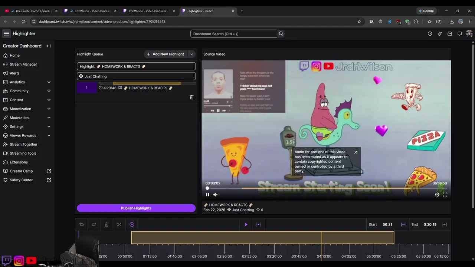Open Chrome extensions puzzle icon
The height and width of the screenshot is (267, 475).
coord(416,22)
